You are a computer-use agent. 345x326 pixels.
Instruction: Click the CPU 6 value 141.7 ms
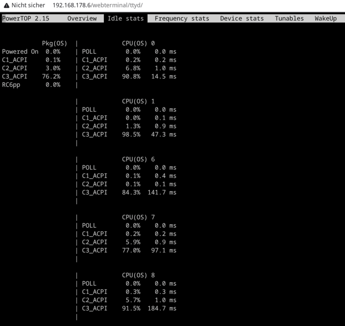pos(162,193)
